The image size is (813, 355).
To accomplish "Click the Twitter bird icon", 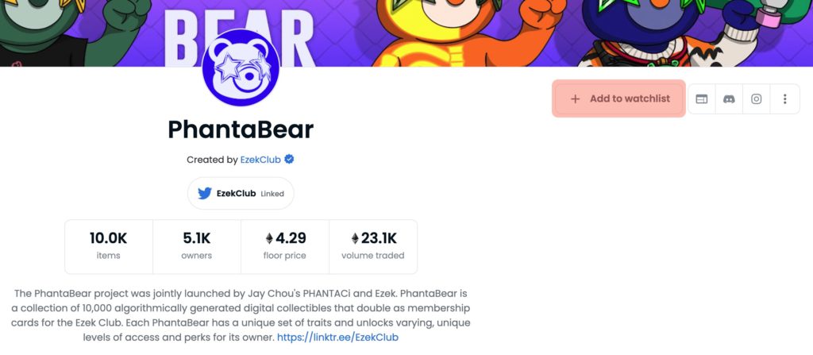I will (205, 194).
